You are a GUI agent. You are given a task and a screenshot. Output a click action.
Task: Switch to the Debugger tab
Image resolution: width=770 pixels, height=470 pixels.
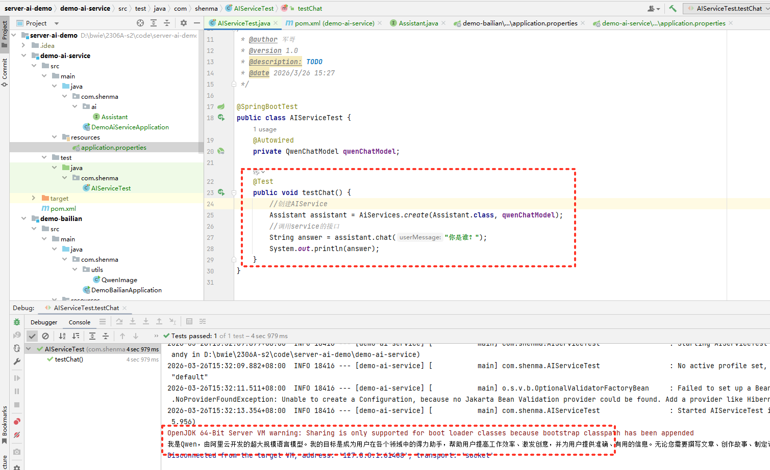(44, 322)
